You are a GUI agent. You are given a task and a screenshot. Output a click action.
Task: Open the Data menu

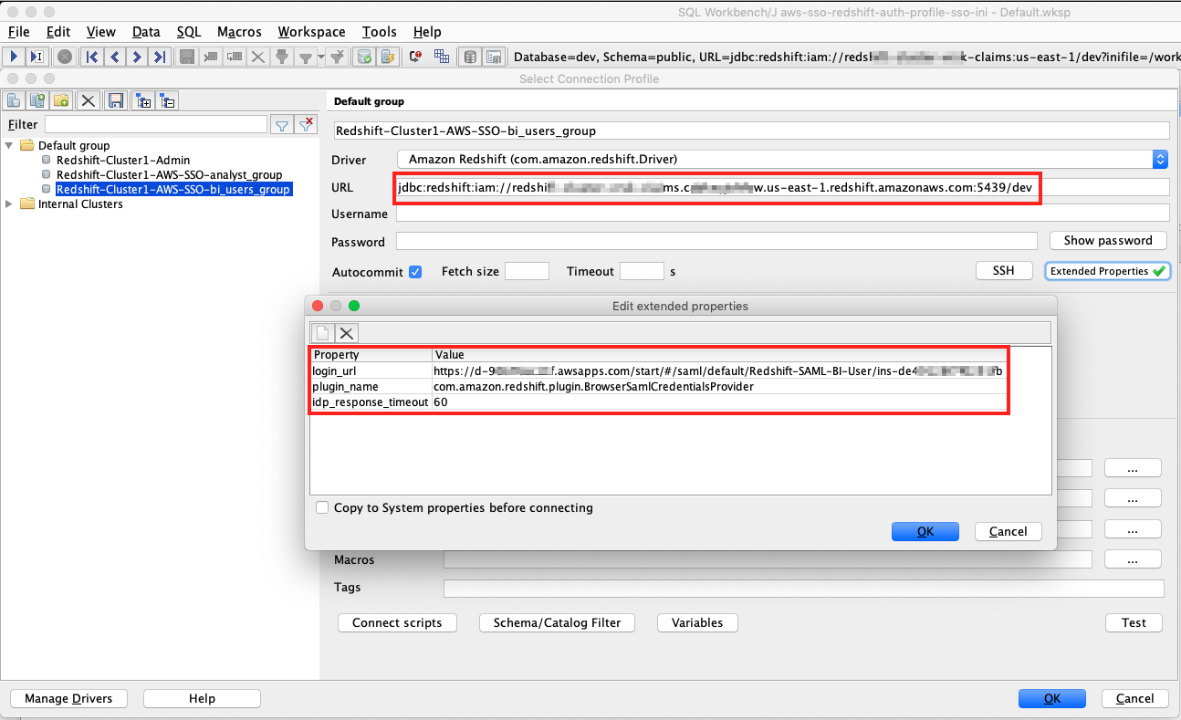coord(146,32)
